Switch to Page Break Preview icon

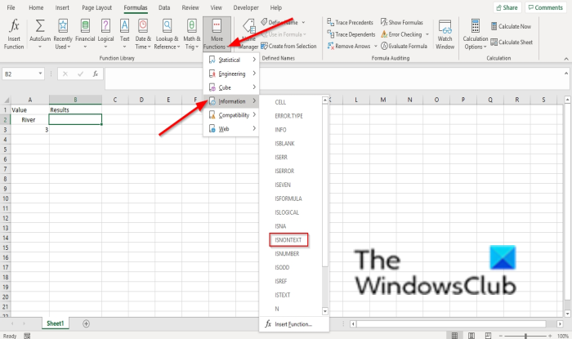click(x=488, y=336)
